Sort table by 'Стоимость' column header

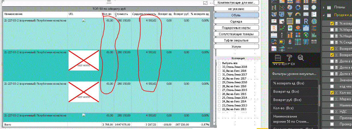pyautogui.click(x=122, y=14)
